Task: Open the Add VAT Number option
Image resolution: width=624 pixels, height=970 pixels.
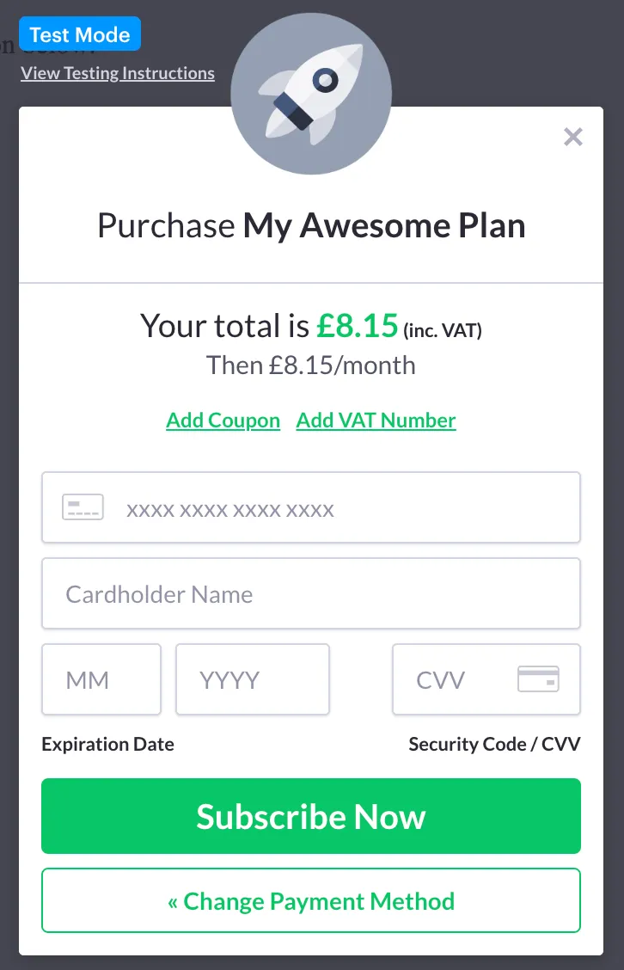Action: click(376, 421)
